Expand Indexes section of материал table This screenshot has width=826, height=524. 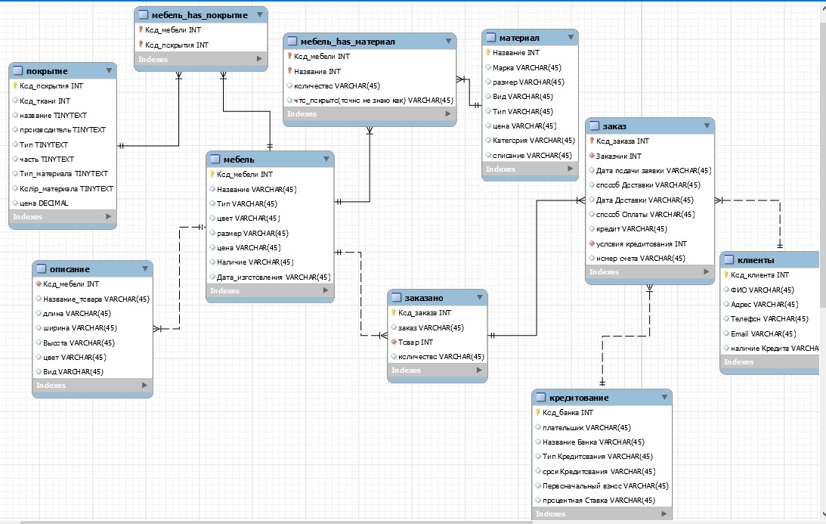570,169
